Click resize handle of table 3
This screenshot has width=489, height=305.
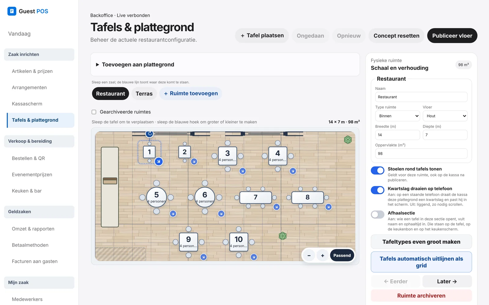243,171
